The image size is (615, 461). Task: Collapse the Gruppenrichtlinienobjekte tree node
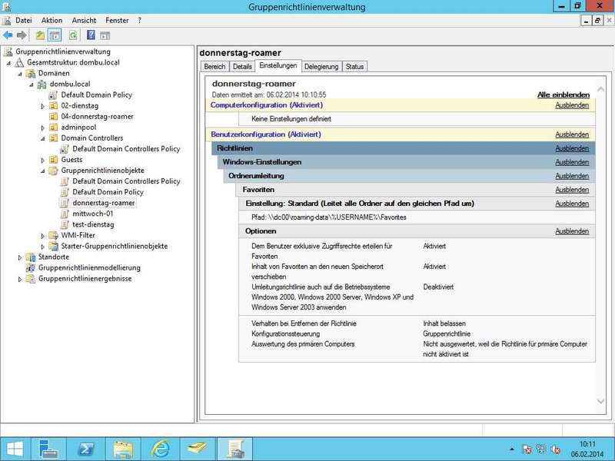tap(43, 171)
